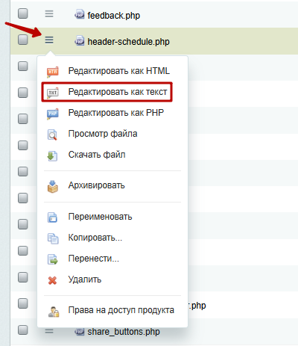Click the PHP file icon of feedback.php

pos(80,14)
